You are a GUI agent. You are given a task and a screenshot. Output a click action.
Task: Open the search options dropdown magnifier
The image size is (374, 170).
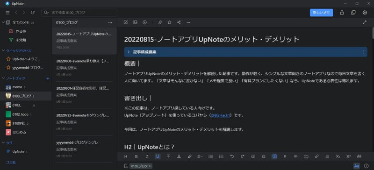click(46, 13)
